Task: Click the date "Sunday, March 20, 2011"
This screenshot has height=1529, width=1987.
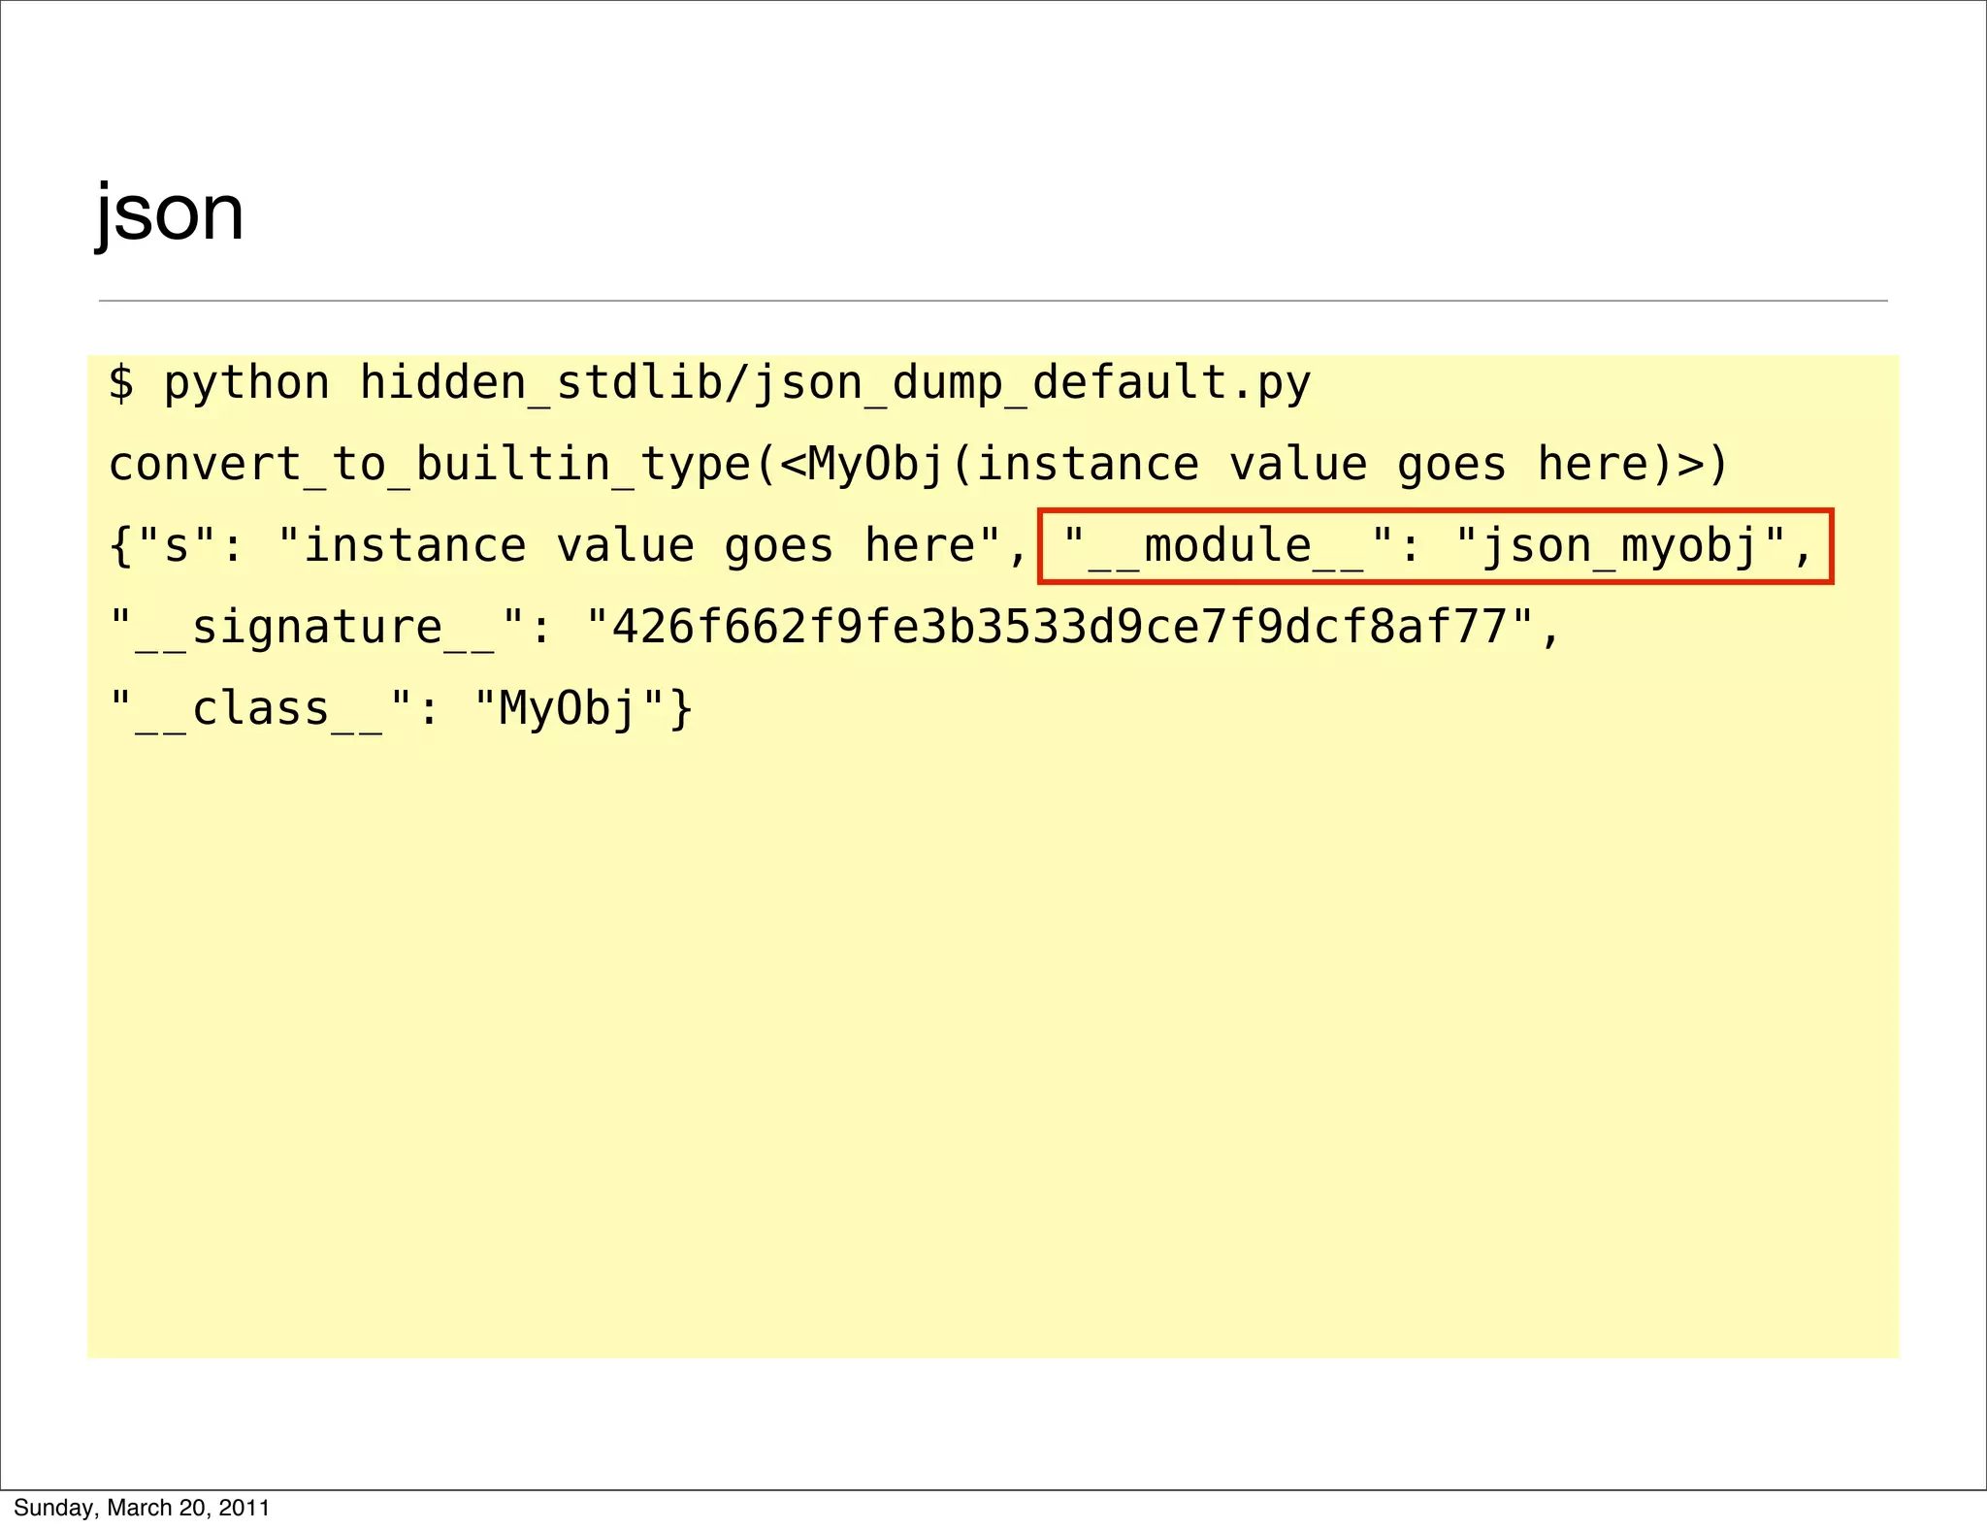Action: coord(142,1508)
